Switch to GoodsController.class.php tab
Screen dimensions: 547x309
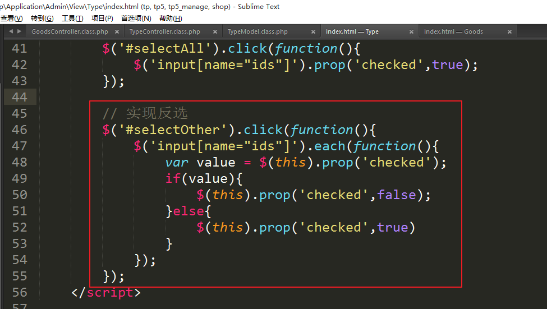coord(69,32)
